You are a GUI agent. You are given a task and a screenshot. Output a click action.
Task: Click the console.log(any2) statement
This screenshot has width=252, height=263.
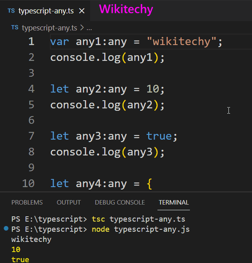108,105
